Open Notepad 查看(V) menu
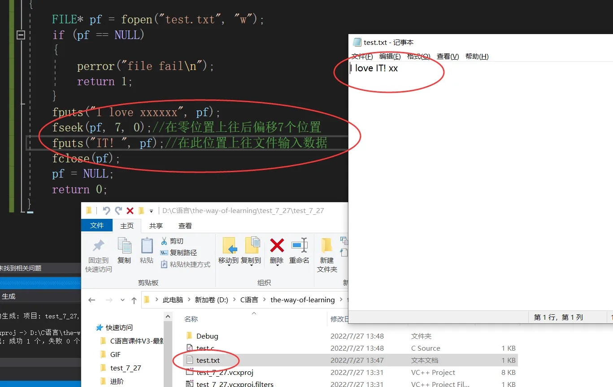This screenshot has width=613, height=387. click(448, 56)
